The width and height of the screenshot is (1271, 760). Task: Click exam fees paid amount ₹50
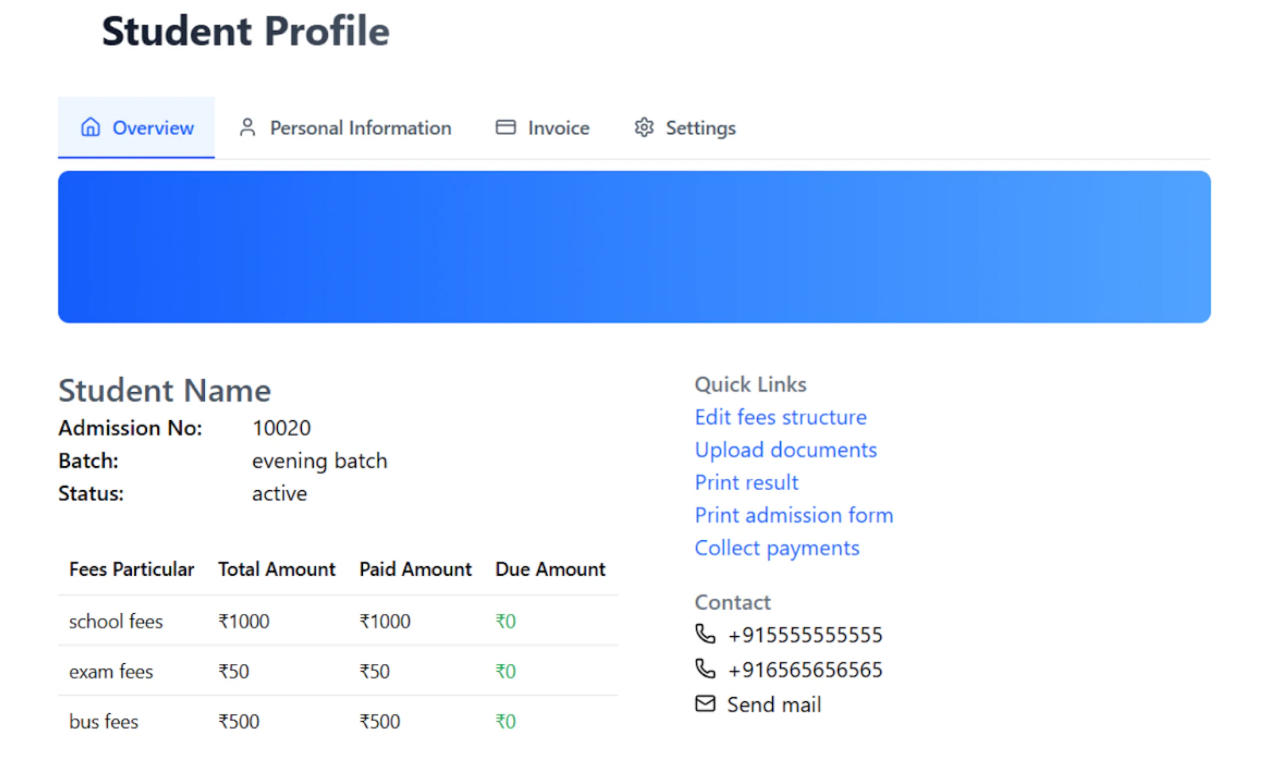(x=375, y=671)
